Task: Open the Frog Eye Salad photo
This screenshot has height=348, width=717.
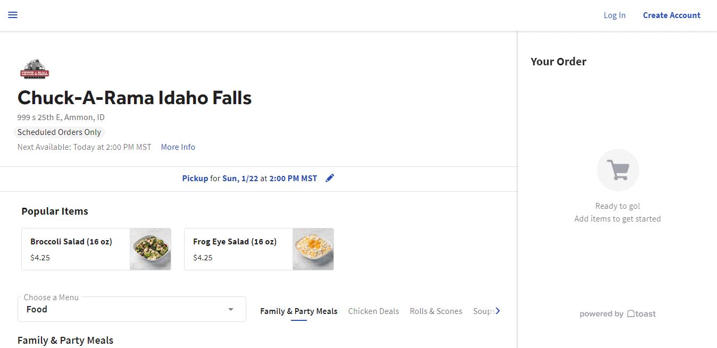Action: (313, 249)
